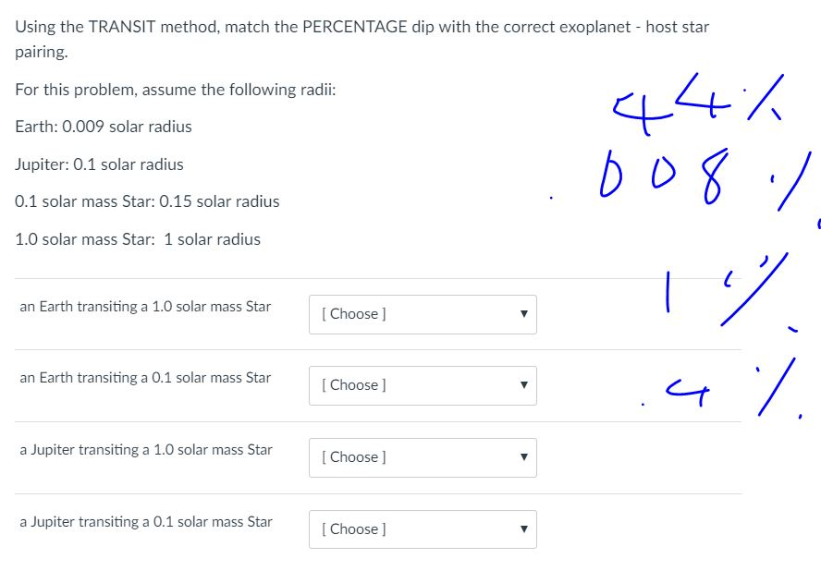821x571 pixels.
Task: Click the text 'a Jupiter transiting a 1.0 solar mass Star'
Action: click(x=146, y=450)
